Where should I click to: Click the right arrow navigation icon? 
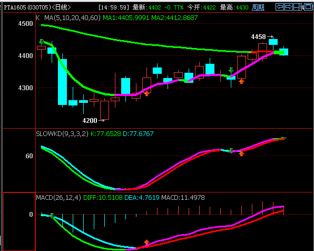pos(288,7)
